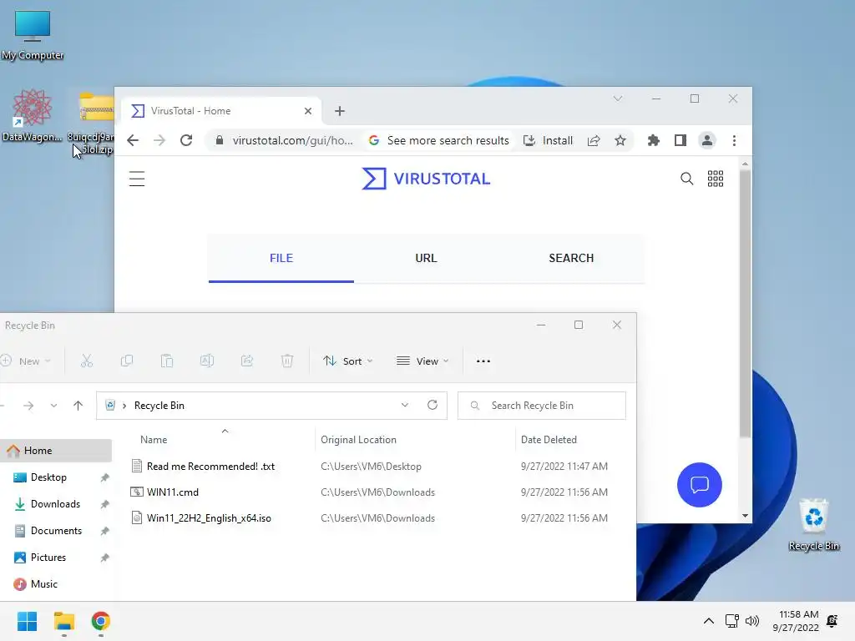The height and width of the screenshot is (641, 855).
Task: Open Chrome three-dot menu
Action: pyautogui.click(x=734, y=140)
